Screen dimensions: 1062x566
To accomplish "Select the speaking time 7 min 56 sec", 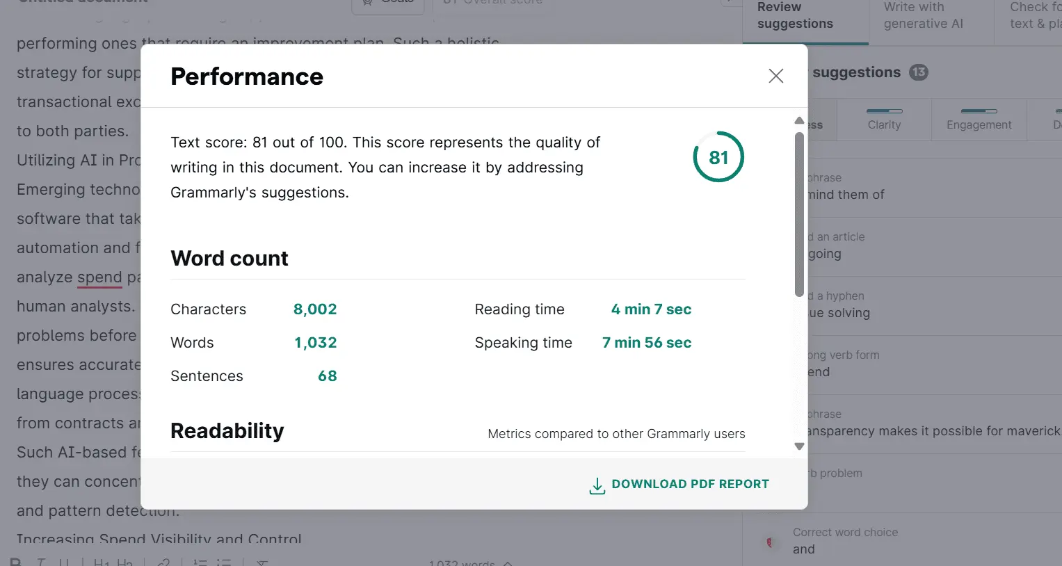I will pos(647,343).
